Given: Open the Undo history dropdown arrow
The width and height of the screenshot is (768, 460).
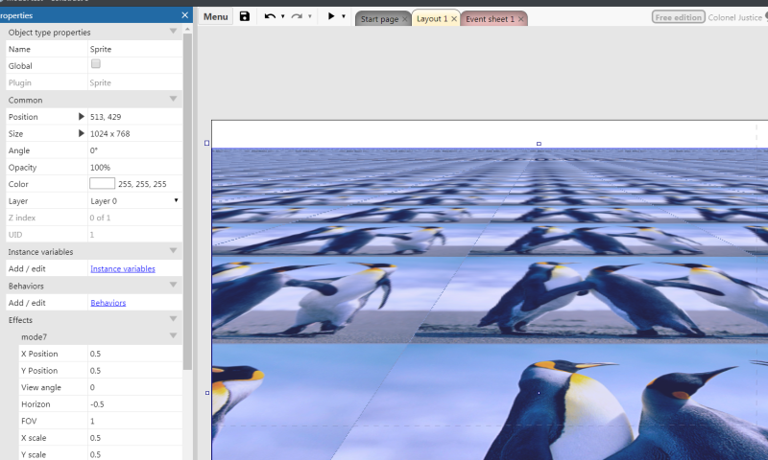Looking at the screenshot, I should click(x=282, y=16).
